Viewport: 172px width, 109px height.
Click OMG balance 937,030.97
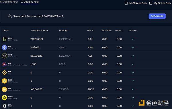36,56
